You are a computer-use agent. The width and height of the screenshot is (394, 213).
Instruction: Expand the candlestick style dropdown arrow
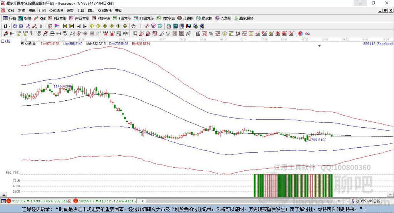tap(45, 26)
